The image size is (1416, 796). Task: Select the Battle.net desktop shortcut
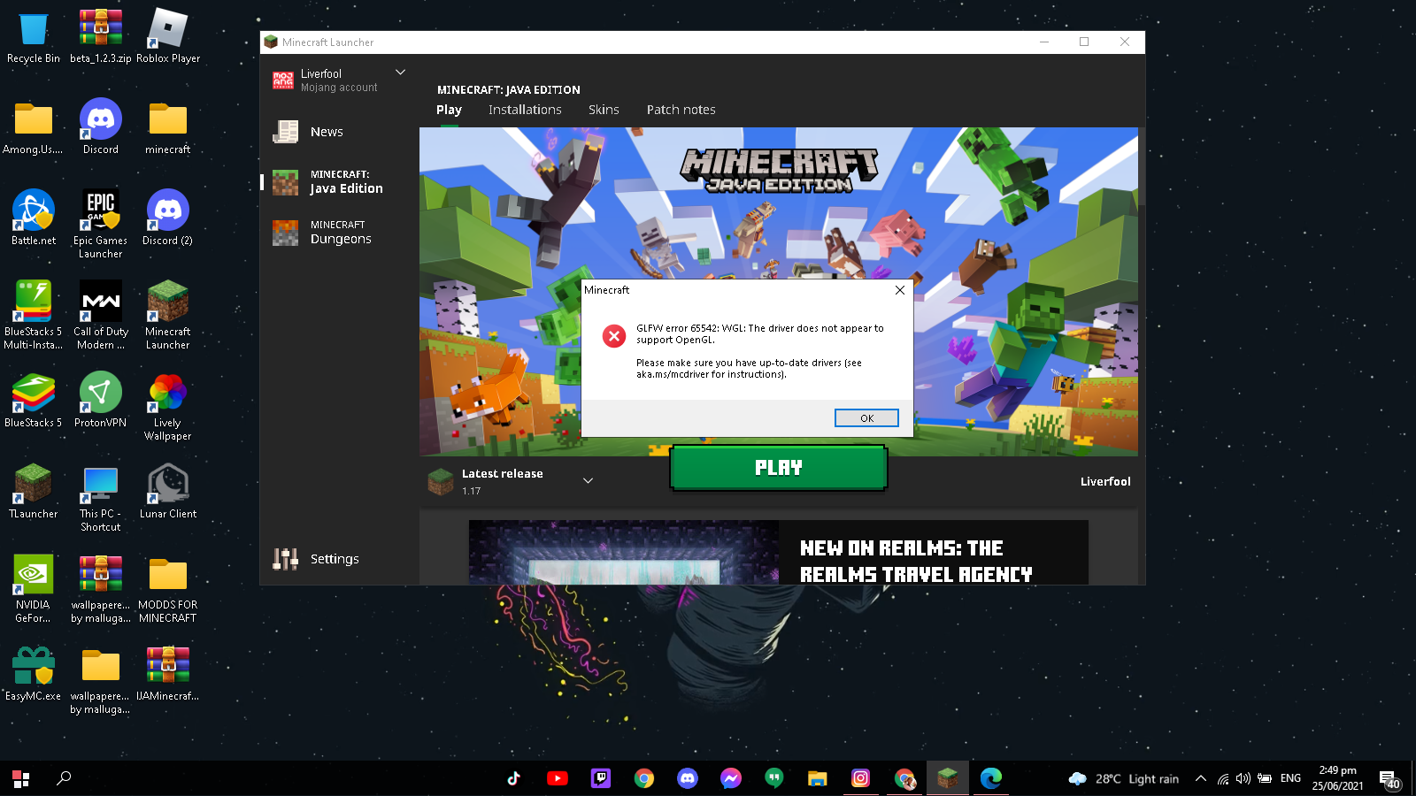34,218
